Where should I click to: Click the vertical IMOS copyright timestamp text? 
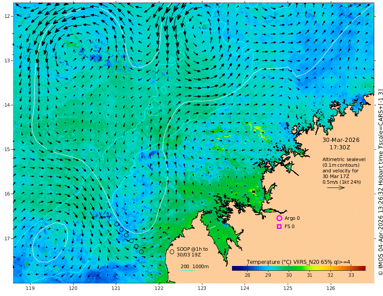tap(380, 182)
